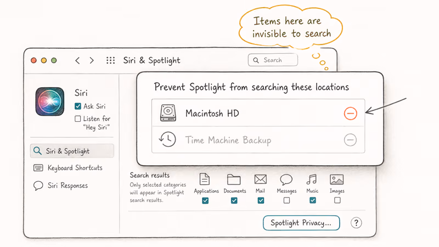Uncheck the Mail search results checkbox
This screenshot has height=247, width=439.
261,200
